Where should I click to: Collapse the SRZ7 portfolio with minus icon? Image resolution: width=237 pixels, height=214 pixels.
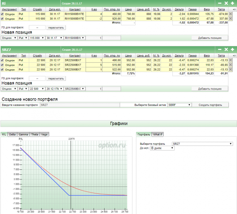click(220, 49)
